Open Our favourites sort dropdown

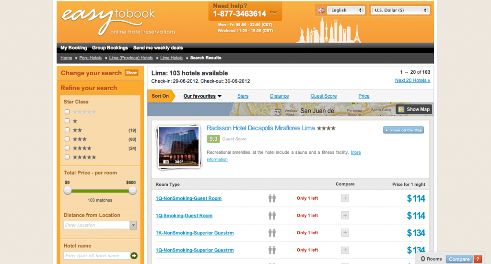[203, 96]
